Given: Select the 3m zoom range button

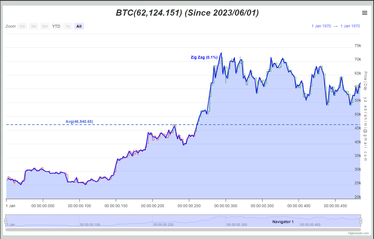Looking at the screenshot, I should click(34, 26).
